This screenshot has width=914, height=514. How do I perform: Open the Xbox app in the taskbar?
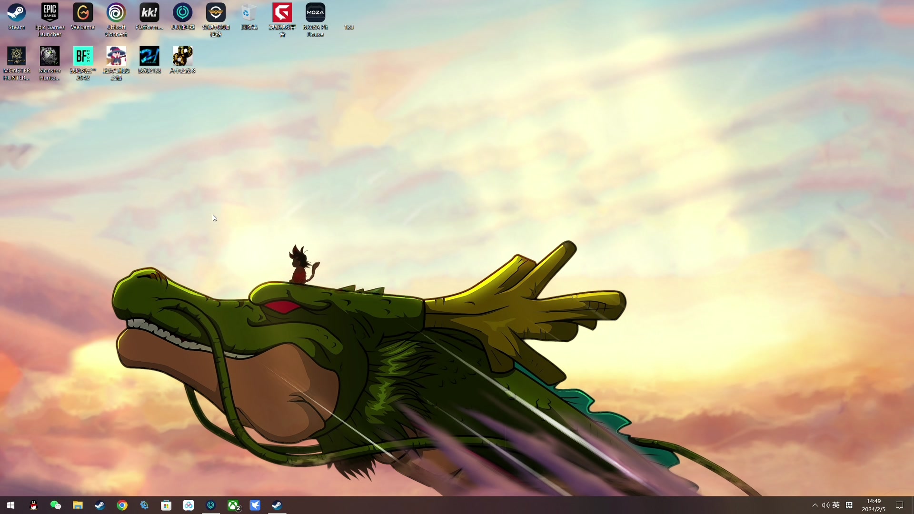pos(233,505)
